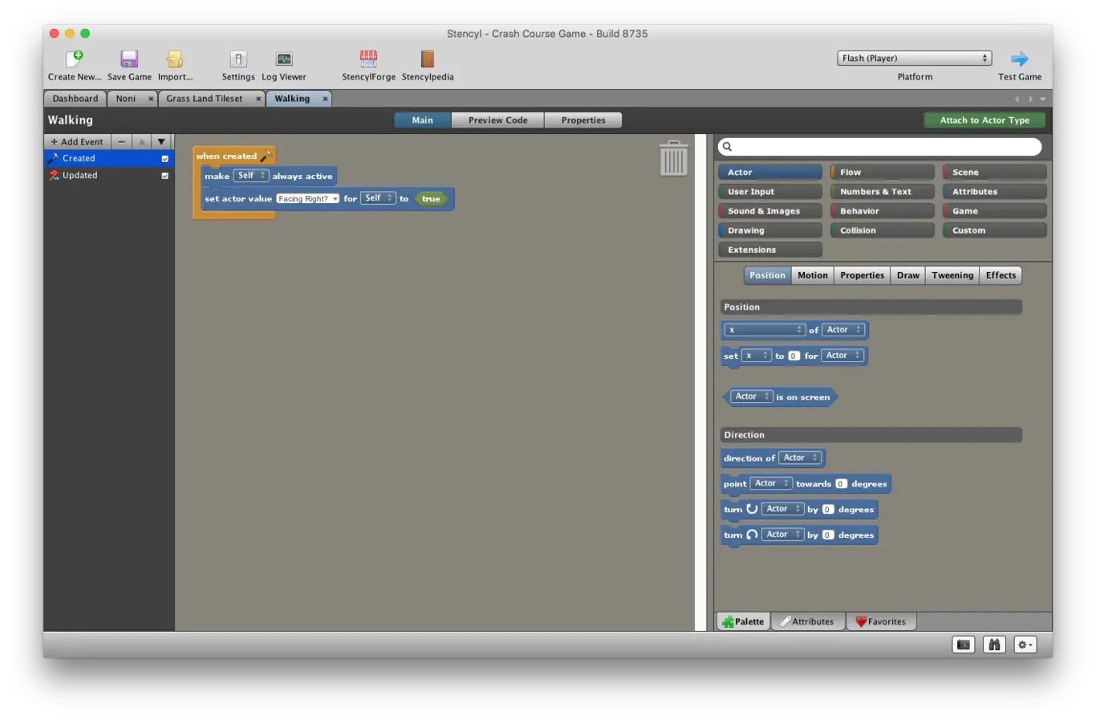Open Stencylpedia book icon
The width and height of the screenshot is (1096, 720).
click(x=428, y=59)
